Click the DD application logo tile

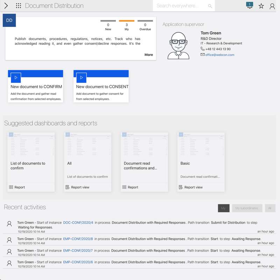point(9,20)
